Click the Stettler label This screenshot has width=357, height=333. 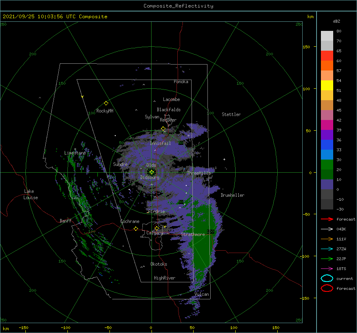231,114
